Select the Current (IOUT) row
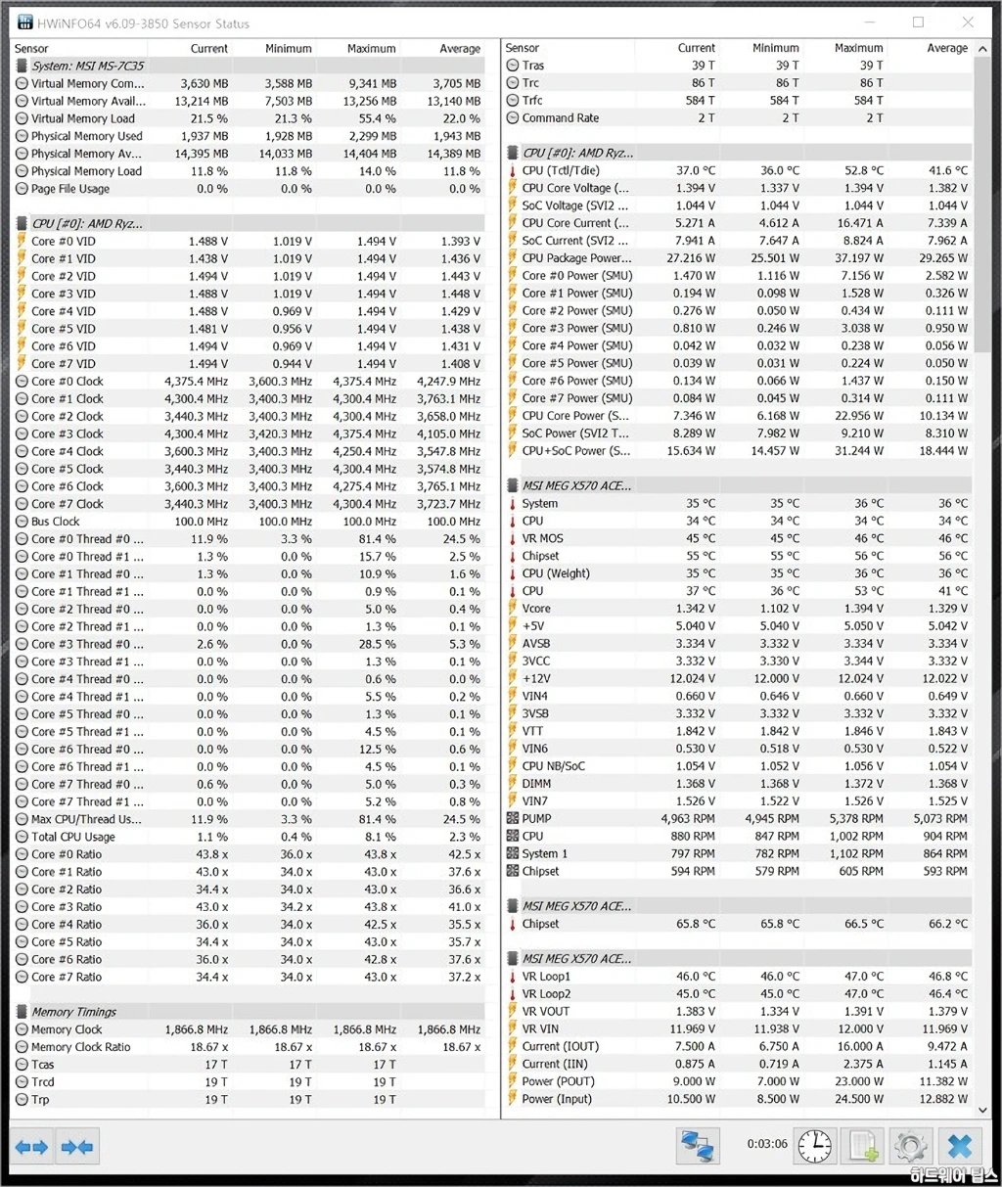This screenshot has width=1002, height=1187. click(739, 1046)
